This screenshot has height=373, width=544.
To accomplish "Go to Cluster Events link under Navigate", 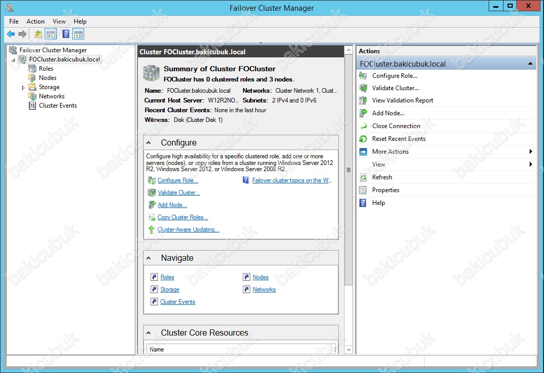I will coord(177,302).
